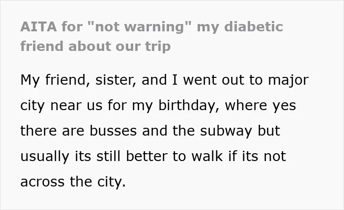This screenshot has width=344, height=210.
Task: Click the word "major" in the paragraph
Action: pyautogui.click(x=288, y=80)
